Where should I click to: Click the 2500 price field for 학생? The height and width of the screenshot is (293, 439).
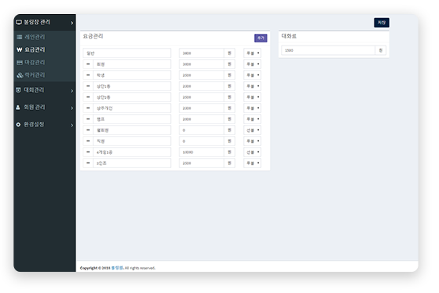coord(201,75)
